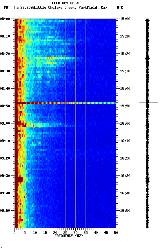The width and height of the screenshot is (160, 251).
Task: Click the 08:40 PDT time label
Action: (5, 89)
